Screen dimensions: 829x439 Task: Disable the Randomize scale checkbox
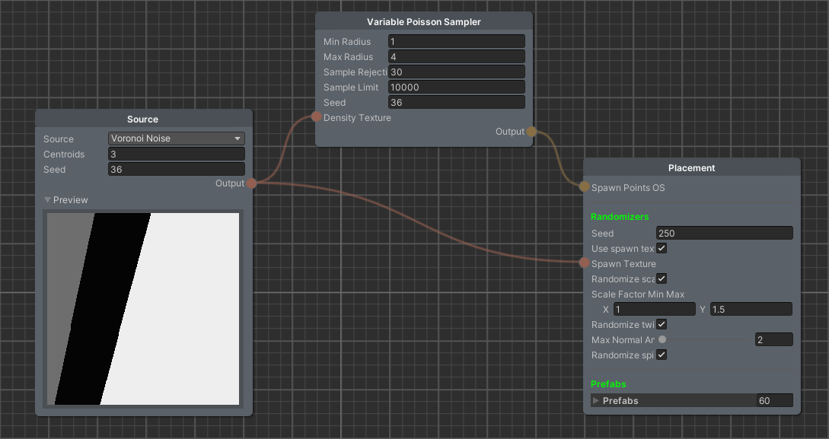(662, 279)
